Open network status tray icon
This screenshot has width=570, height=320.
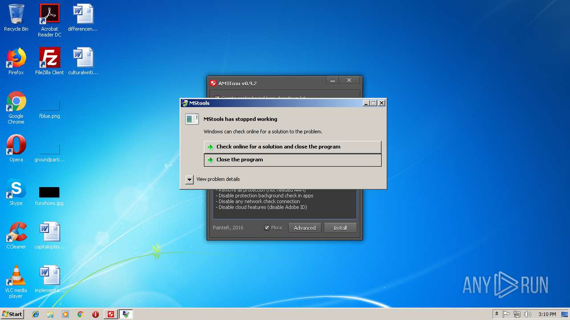(517, 314)
